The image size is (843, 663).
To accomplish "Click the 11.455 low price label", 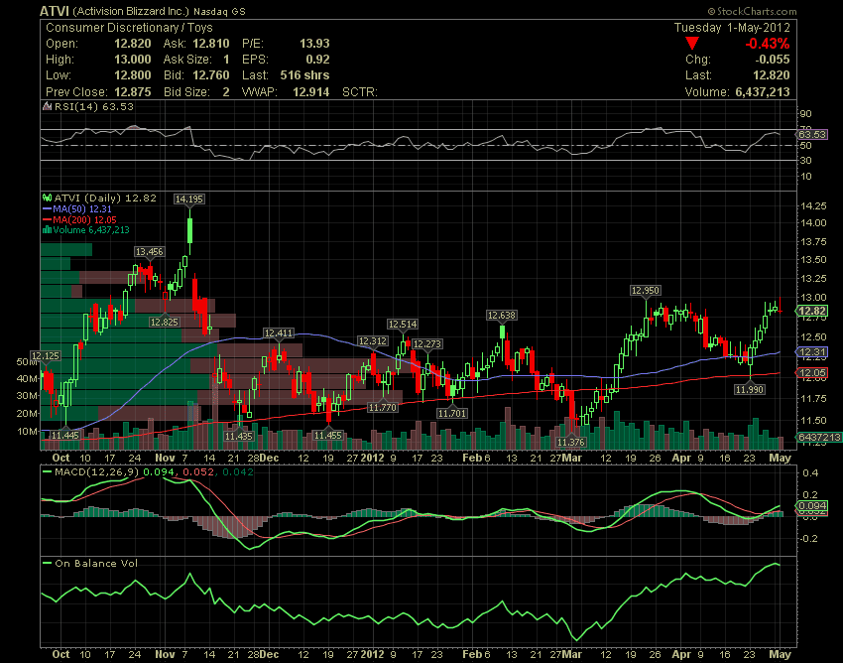I will 328,436.
